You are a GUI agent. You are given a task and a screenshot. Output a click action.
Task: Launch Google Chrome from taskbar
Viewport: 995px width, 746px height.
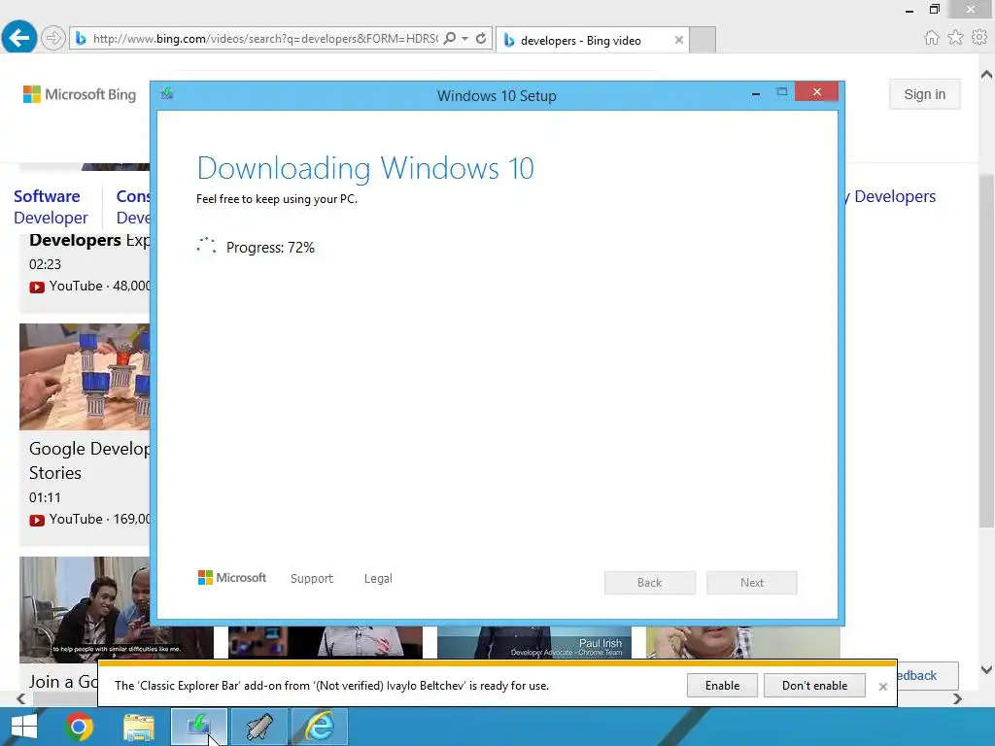[79, 727]
